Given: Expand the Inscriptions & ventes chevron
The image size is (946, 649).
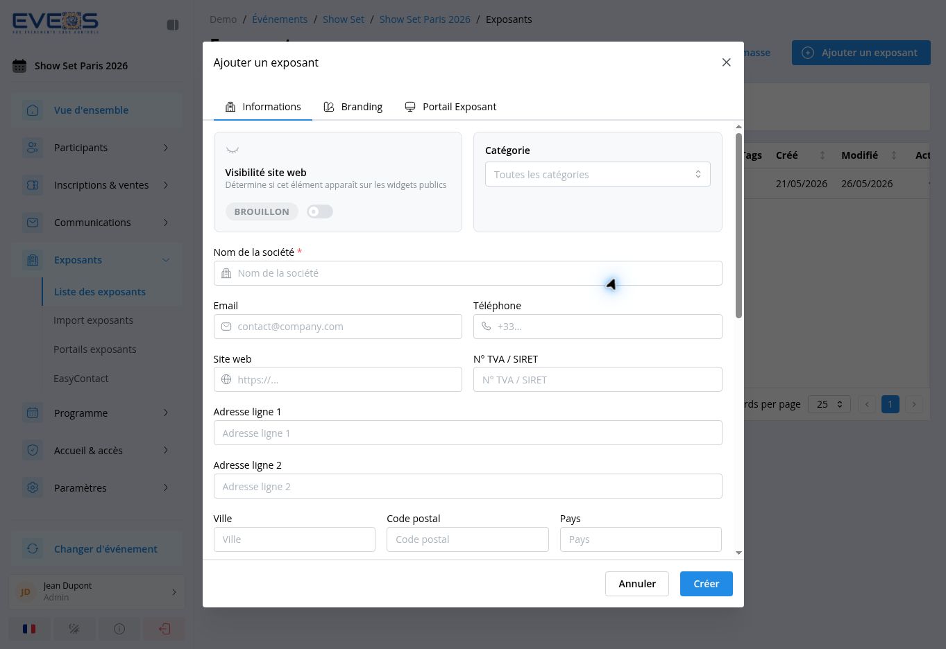Looking at the screenshot, I should click(166, 185).
